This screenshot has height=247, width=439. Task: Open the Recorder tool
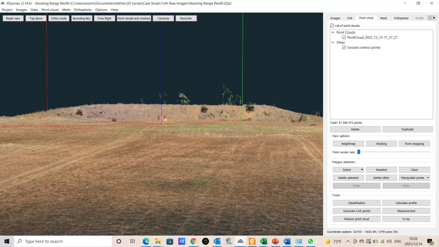(x=186, y=18)
